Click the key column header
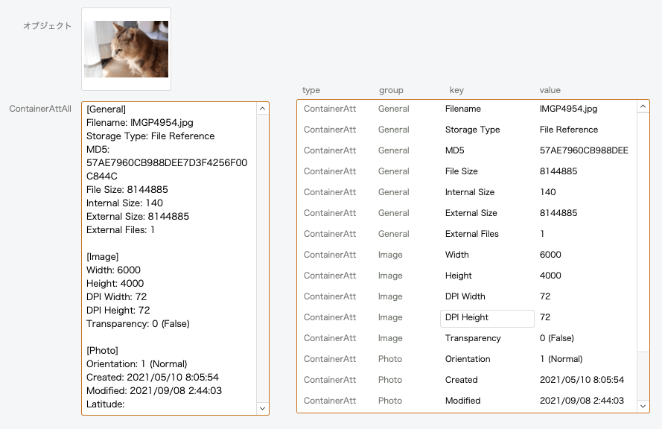The height and width of the screenshot is (429, 662). click(456, 90)
